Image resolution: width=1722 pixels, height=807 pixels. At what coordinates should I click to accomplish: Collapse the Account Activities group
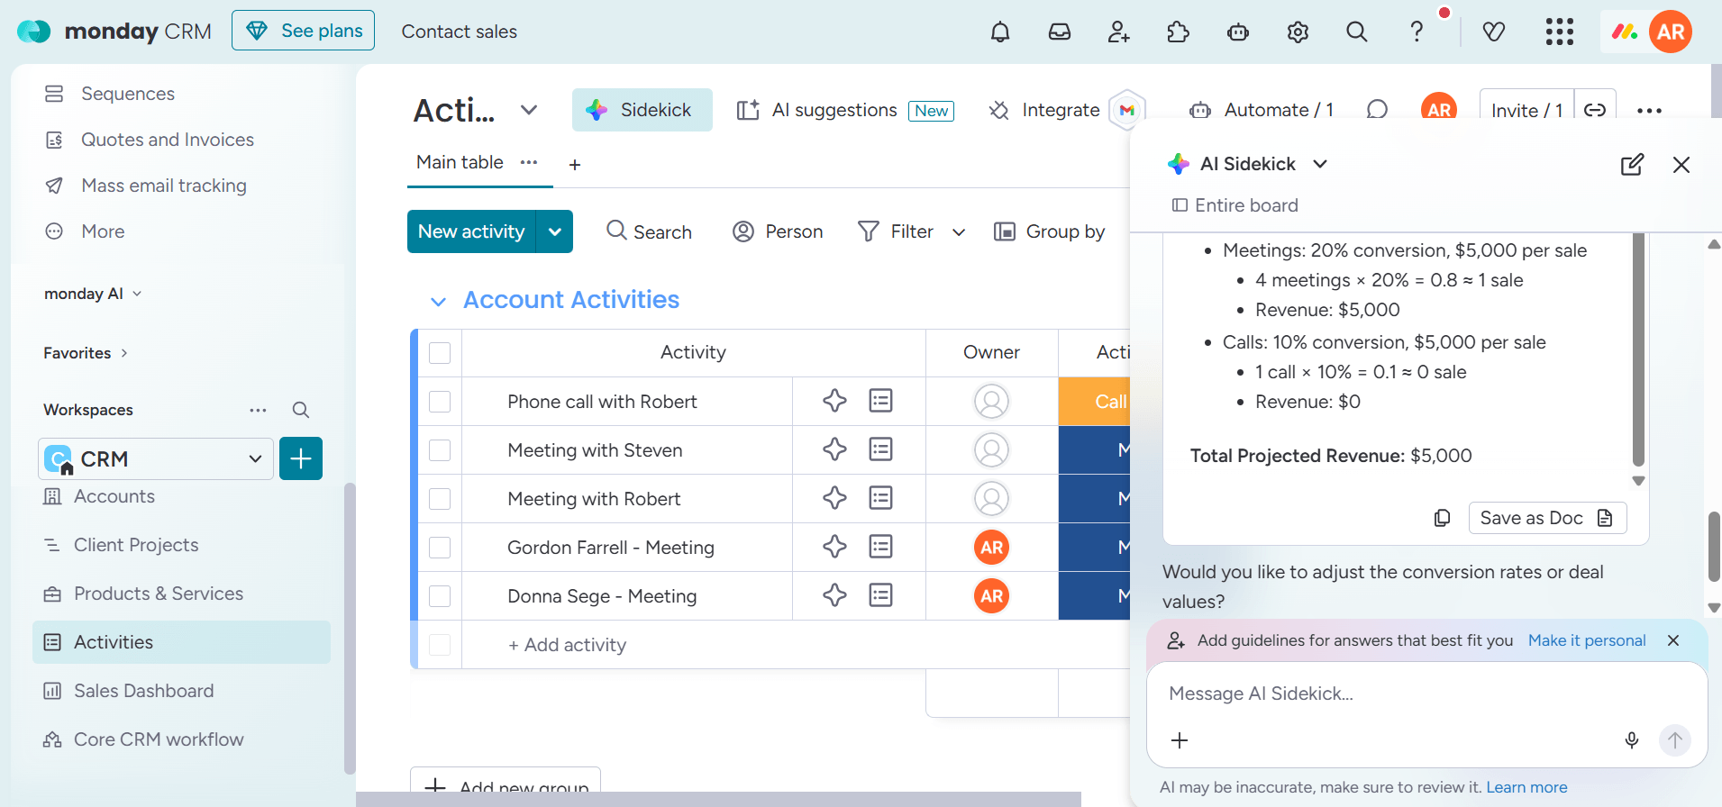(x=439, y=301)
